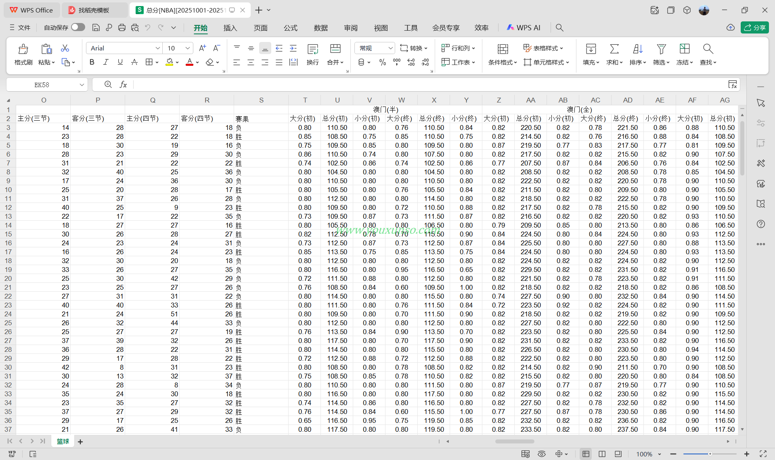The height and width of the screenshot is (460, 775).
Task: Toggle eye protection mode icon
Action: point(542,454)
